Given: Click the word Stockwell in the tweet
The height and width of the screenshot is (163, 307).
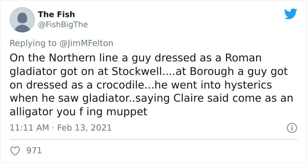Looking at the screenshot, I should click(137, 71).
